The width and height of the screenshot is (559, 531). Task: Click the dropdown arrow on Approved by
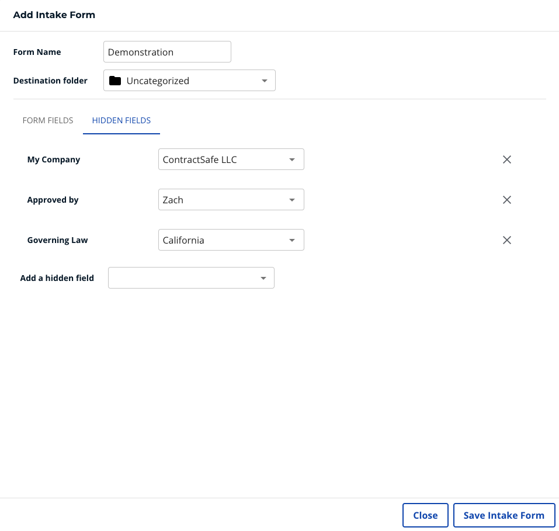click(291, 199)
